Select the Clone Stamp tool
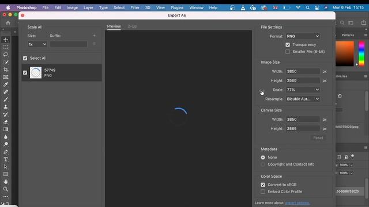The image size is (369, 207). (x=6, y=107)
